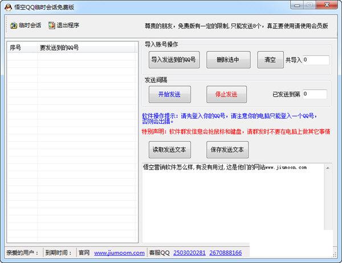
Task: Click the text area scrollbar up arrow
Action: click(328, 168)
